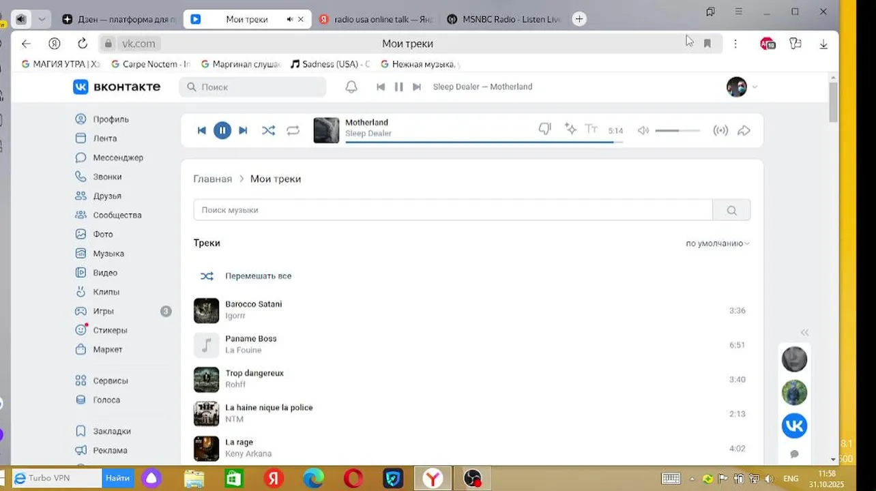Pause playback in the music player
876x491 pixels.
tap(222, 130)
